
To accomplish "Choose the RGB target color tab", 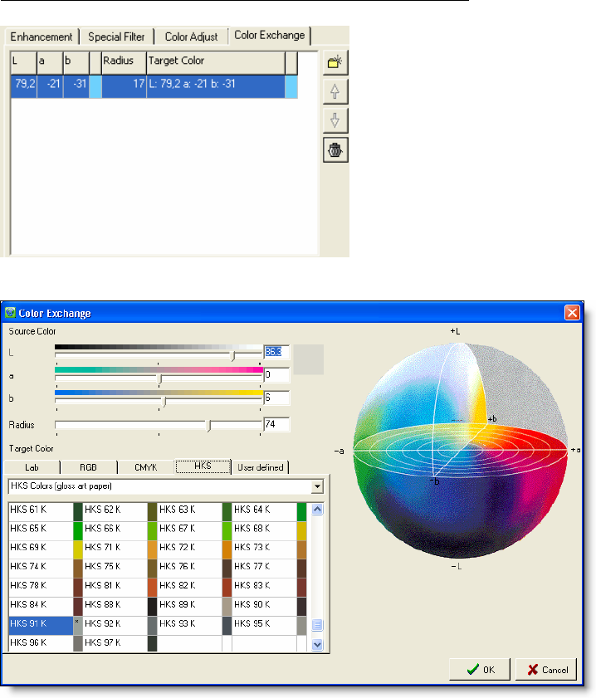I will click(88, 467).
